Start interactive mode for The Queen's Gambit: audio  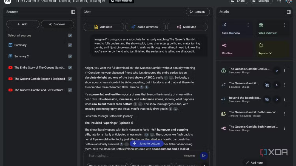pos(267,85)
